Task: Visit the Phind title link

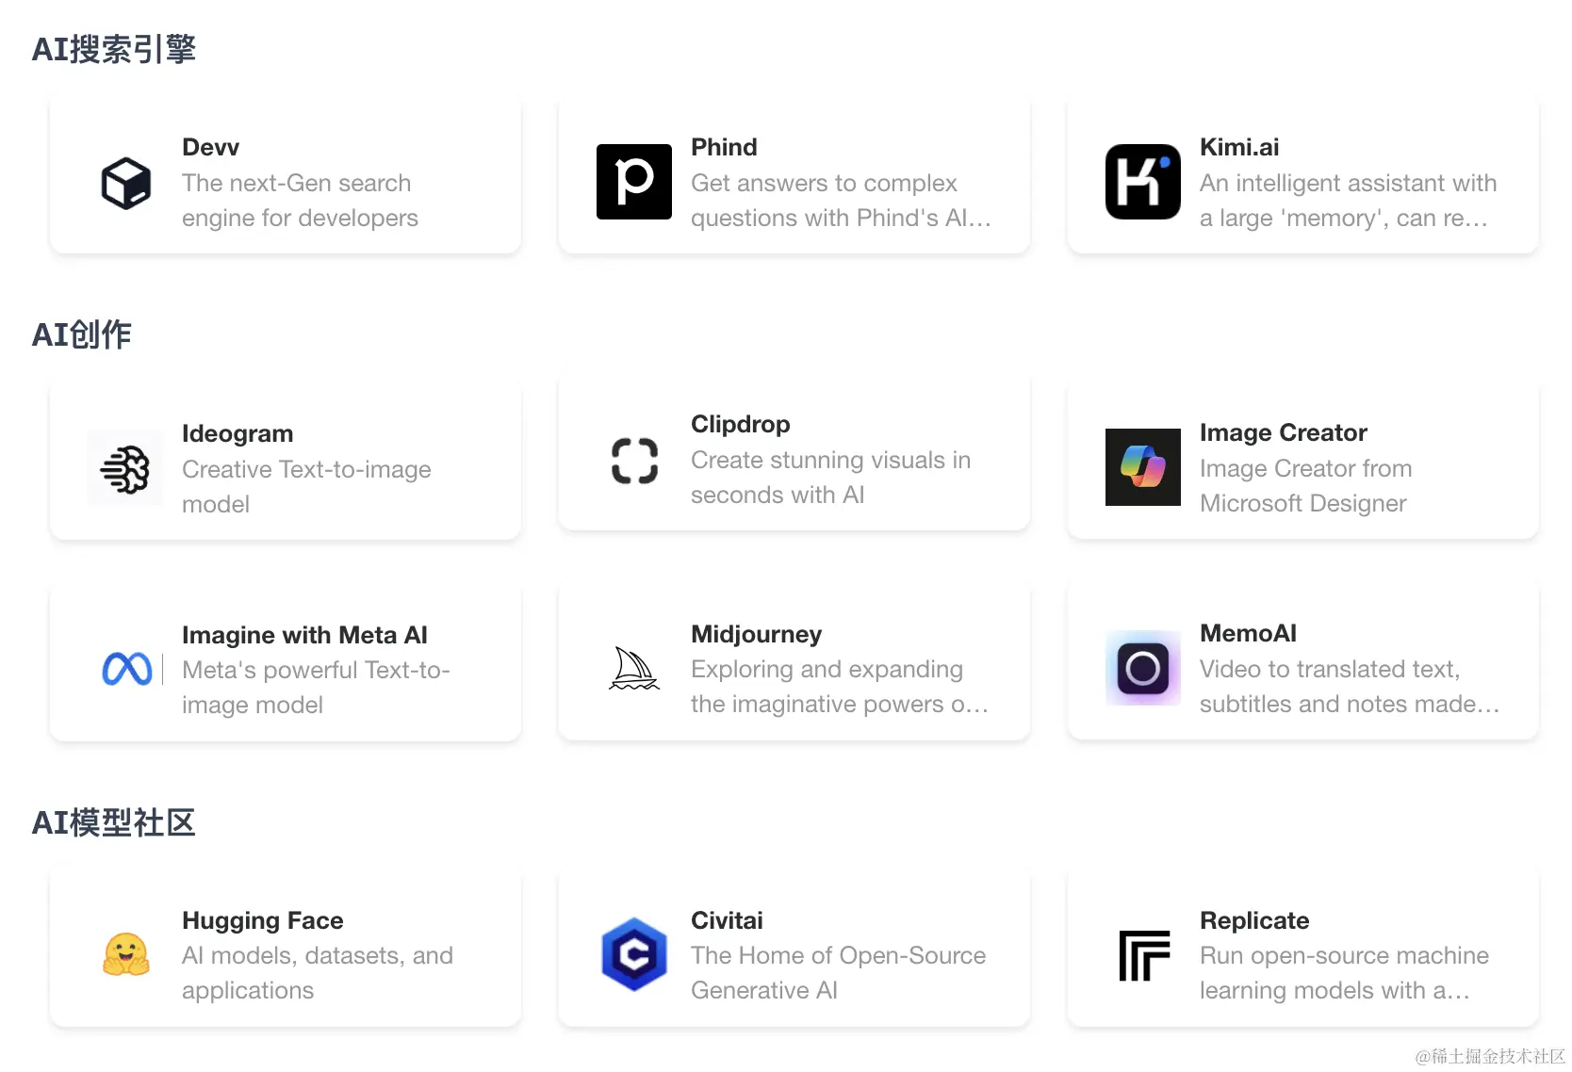Action: coord(724,147)
